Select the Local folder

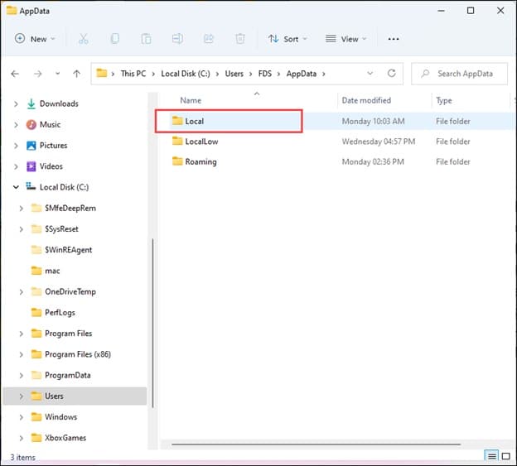pyautogui.click(x=195, y=121)
